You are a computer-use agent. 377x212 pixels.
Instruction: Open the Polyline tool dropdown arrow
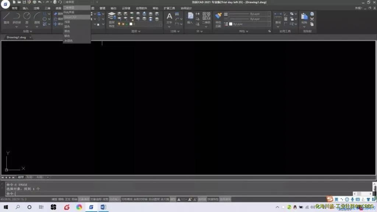16,27
